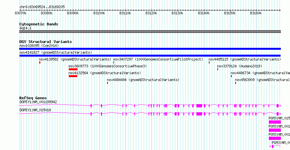Viewport: 290px width, 150px height.
Task: Click the small red nsv4139582 variant mark
Action: (x=40, y=62)
